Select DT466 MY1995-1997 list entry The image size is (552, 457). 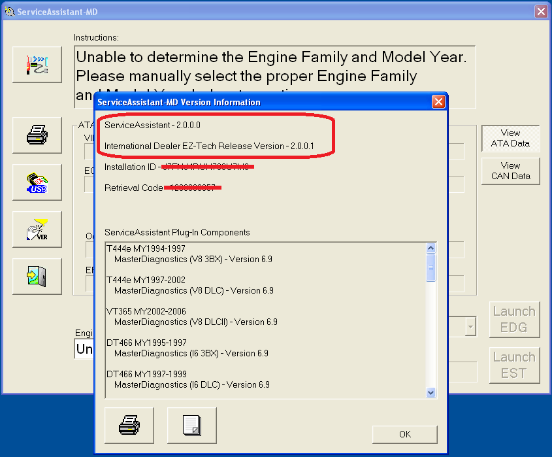click(146, 343)
